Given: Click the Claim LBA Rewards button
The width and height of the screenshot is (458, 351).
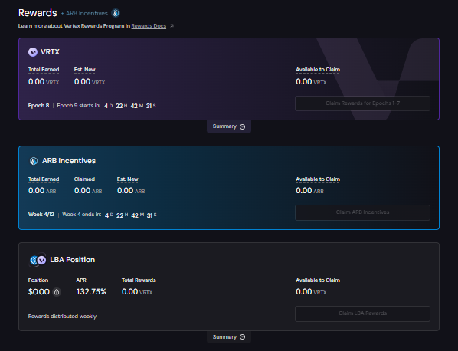Looking at the screenshot, I should tap(362, 313).
